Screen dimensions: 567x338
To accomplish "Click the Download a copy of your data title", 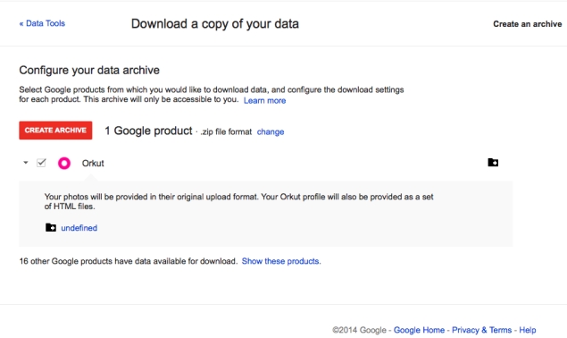I will coord(215,24).
